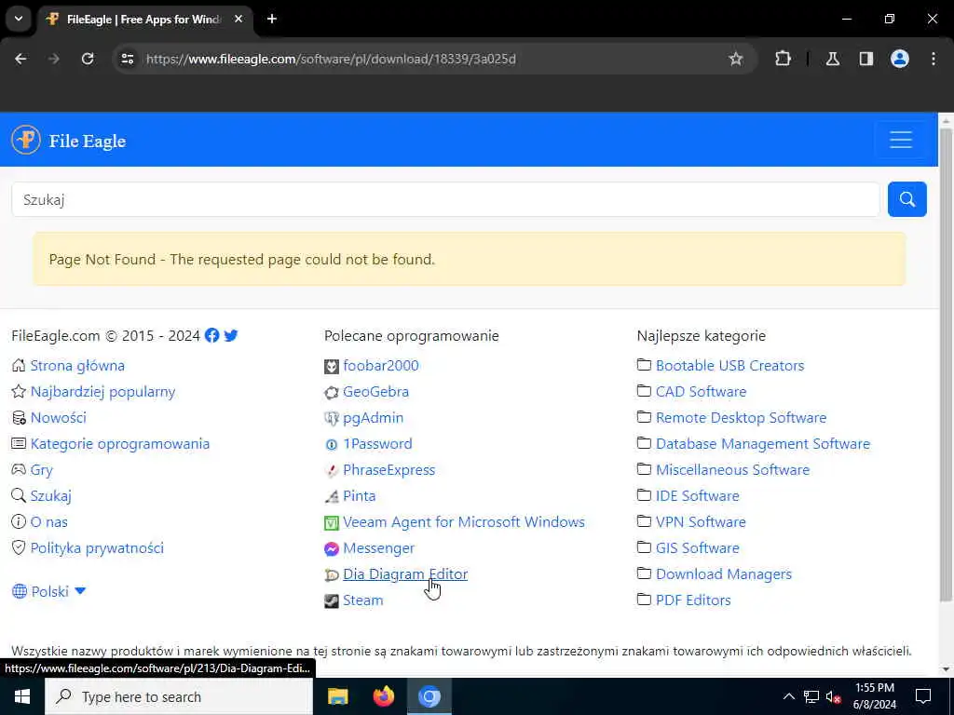Show hidden system tray icons chevron
The height and width of the screenshot is (715, 954).
(788, 696)
